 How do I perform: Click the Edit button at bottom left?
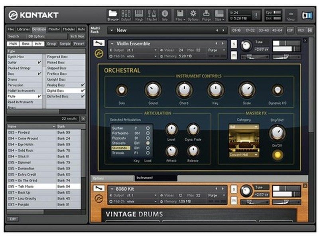pyautogui.click(x=13, y=219)
